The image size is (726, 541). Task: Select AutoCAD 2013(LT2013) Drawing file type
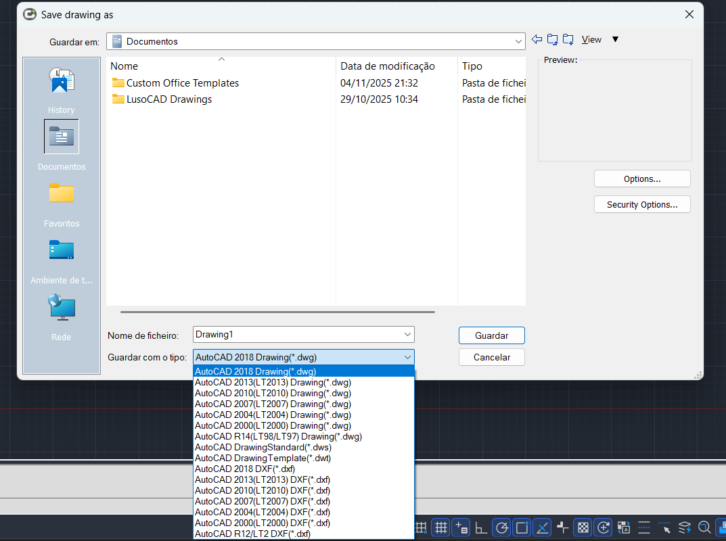[x=273, y=382]
